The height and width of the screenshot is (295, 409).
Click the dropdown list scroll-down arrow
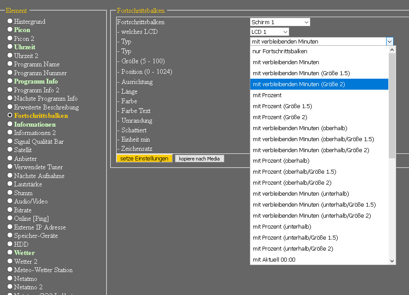pos(392,261)
